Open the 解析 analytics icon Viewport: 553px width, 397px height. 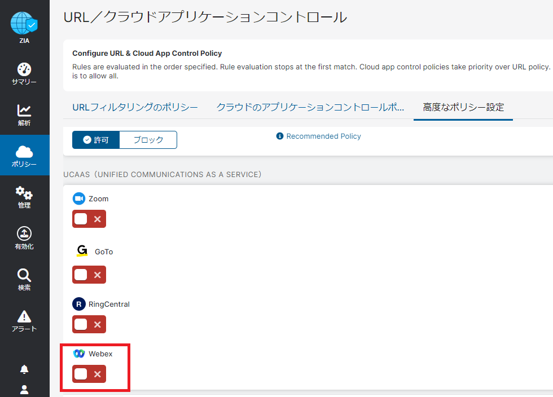coord(24,111)
